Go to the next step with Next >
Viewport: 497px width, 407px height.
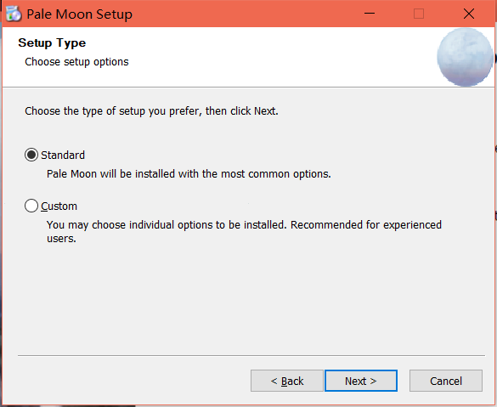coord(361,381)
